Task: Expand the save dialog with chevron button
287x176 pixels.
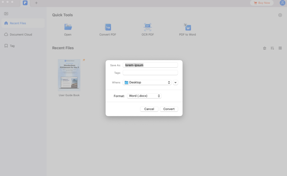Action: coord(175,82)
